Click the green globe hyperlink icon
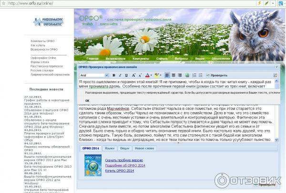Viewport: 286px width, 193px height. [x=187, y=75]
